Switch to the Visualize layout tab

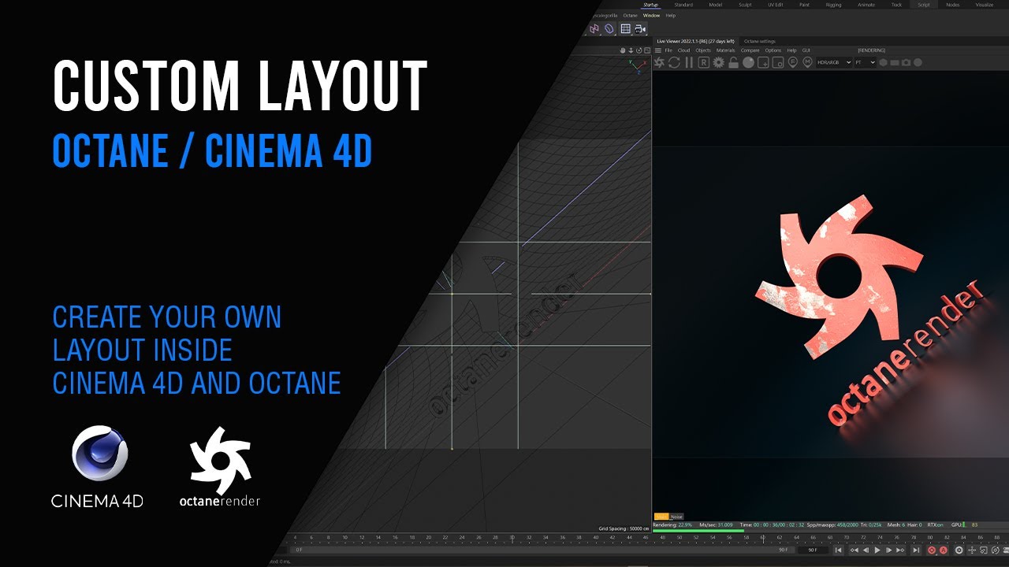[x=985, y=5]
